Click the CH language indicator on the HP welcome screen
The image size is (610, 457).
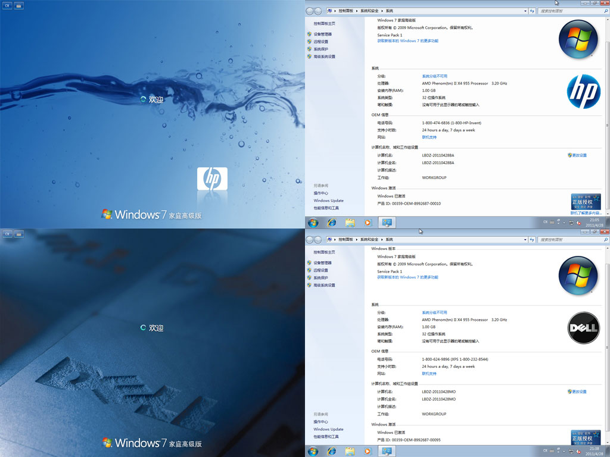pos(7,5)
